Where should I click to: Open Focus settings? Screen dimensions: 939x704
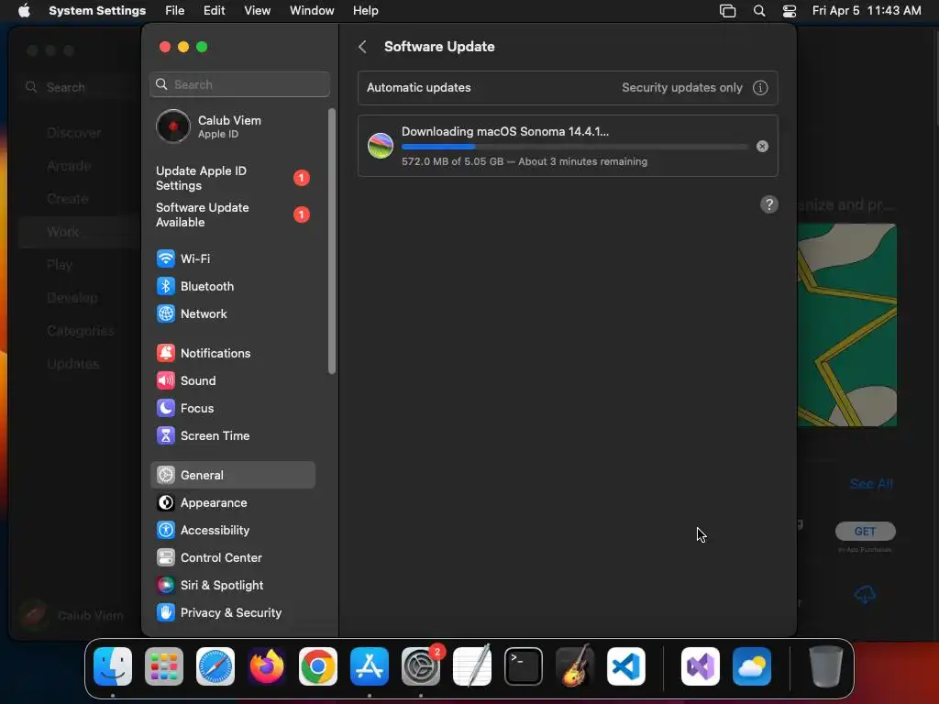[x=232, y=408]
